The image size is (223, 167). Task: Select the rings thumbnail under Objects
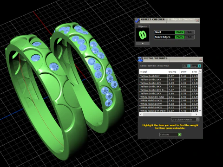(x=143, y=35)
